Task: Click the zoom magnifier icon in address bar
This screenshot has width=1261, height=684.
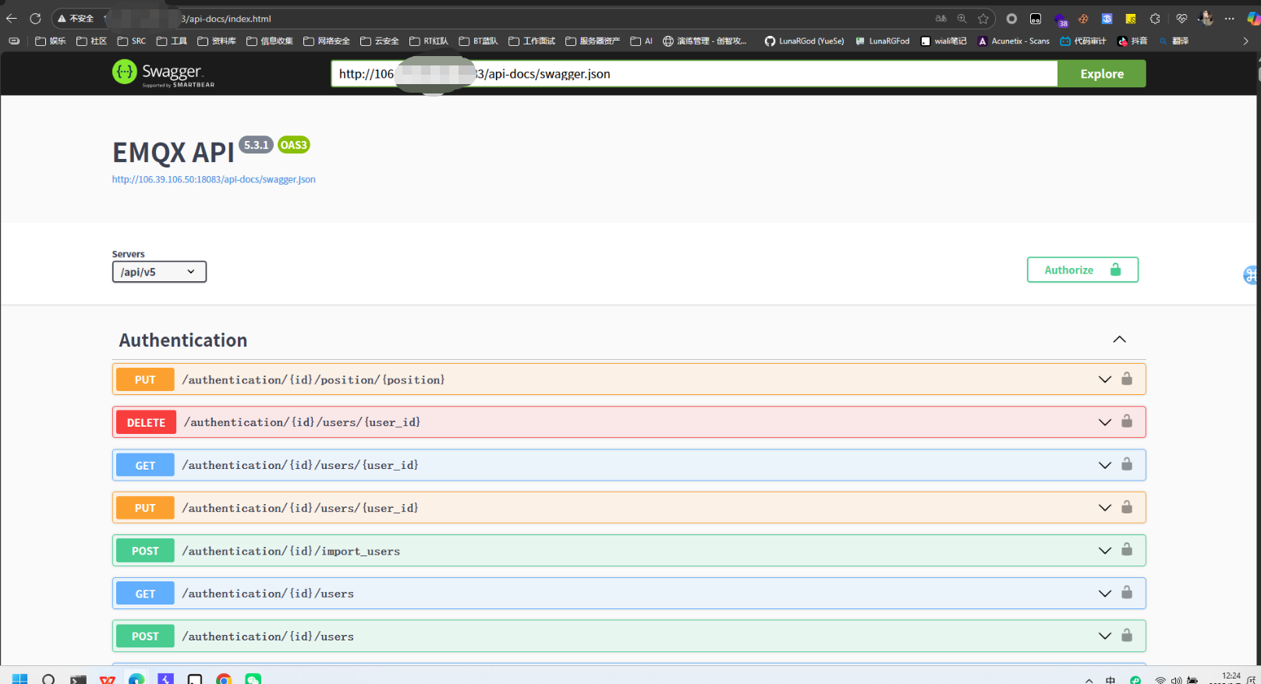Action: [962, 19]
